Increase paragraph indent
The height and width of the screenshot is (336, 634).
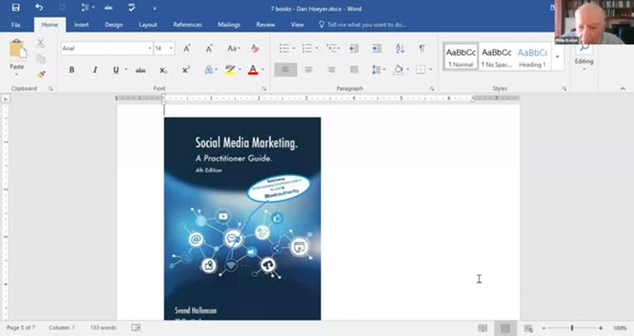click(x=376, y=49)
